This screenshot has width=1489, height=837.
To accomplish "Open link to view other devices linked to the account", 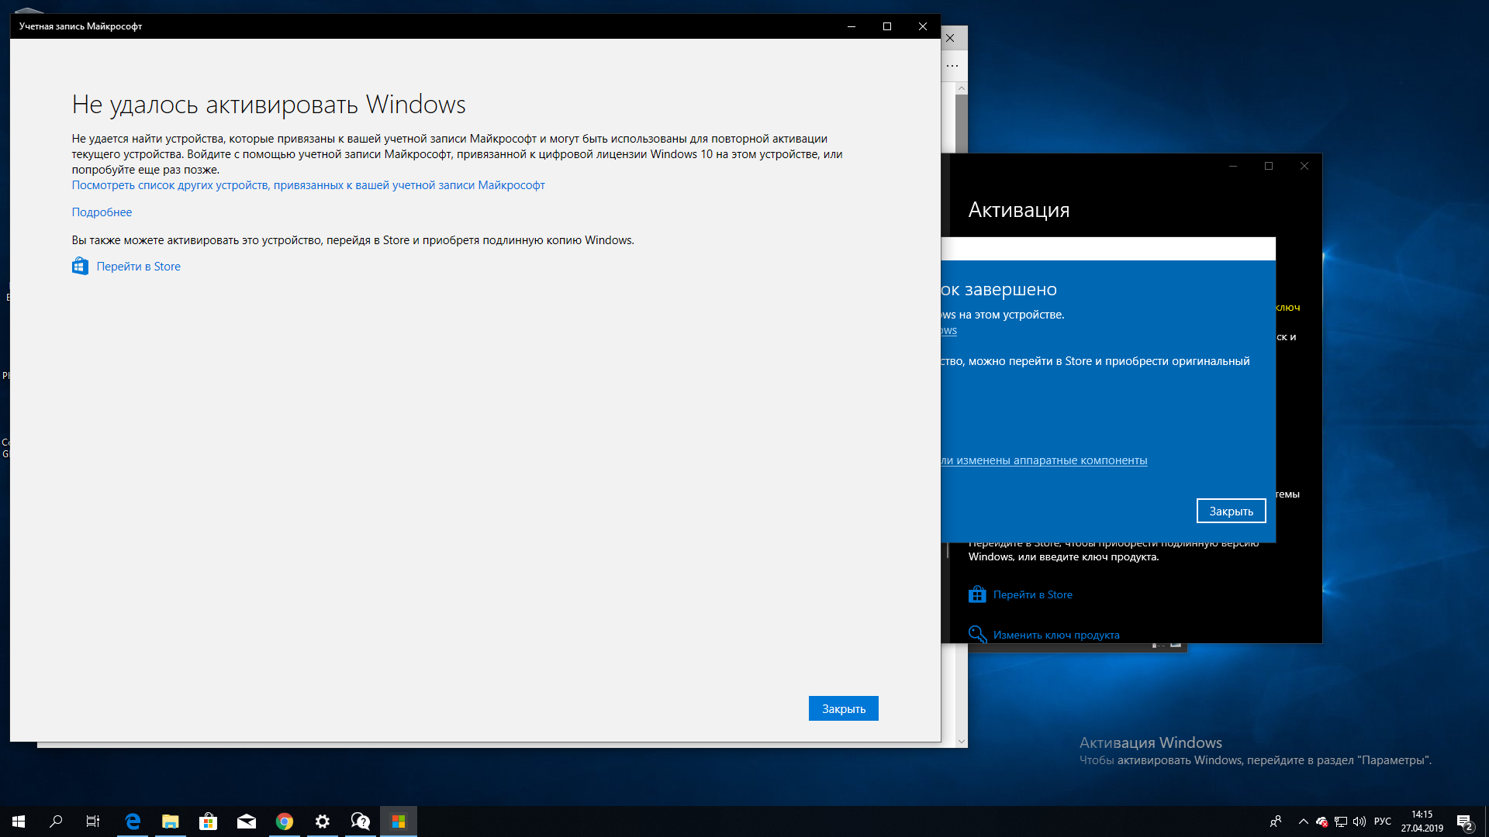I will tap(308, 185).
